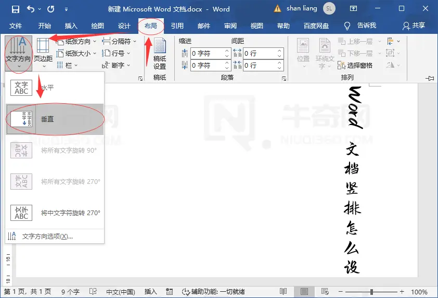Click 下移一层 send backward
The width and height of the screenshot is (438, 298).
click(359, 53)
